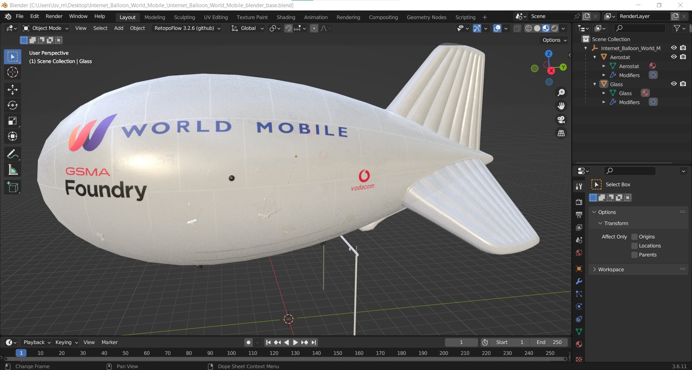Click the End frame value field
The height and width of the screenshot is (370, 692).
(x=549, y=342)
